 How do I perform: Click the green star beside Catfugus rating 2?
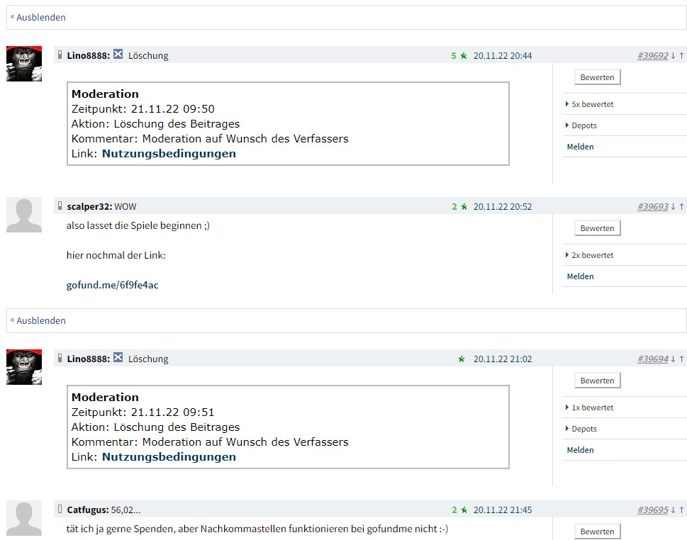point(464,509)
